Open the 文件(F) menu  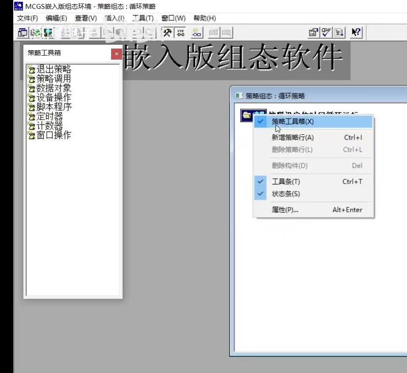click(27, 18)
